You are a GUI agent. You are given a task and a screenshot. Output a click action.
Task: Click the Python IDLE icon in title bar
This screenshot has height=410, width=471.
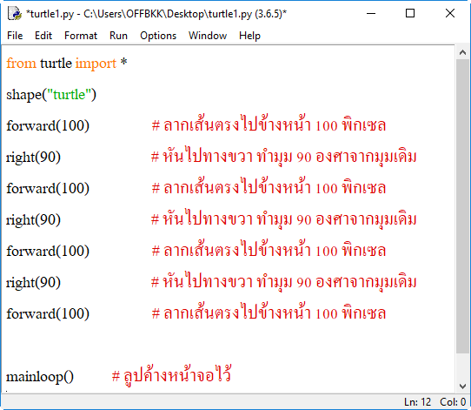point(15,14)
